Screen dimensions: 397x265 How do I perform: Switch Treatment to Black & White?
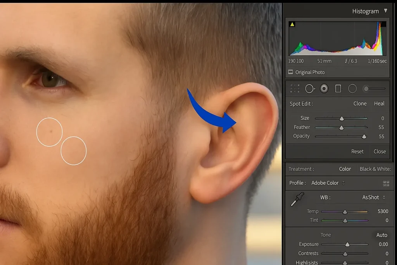pos(375,169)
